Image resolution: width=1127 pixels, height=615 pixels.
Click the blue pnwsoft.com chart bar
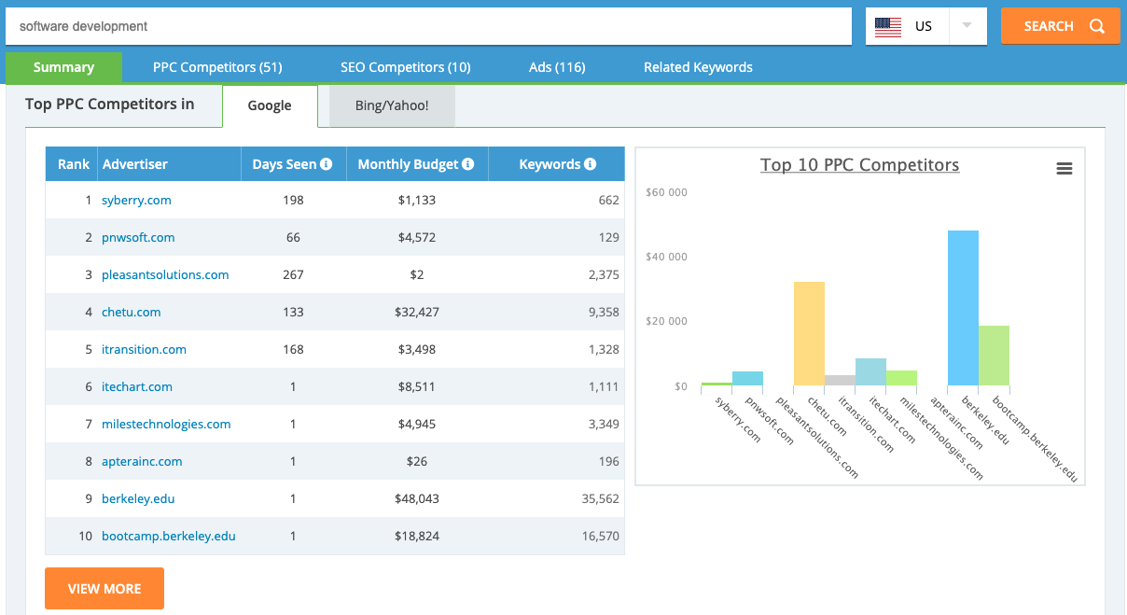pos(747,379)
